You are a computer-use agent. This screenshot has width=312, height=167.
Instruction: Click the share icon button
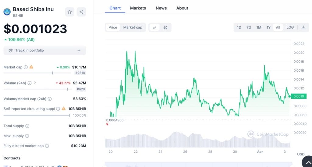(x=81, y=12)
